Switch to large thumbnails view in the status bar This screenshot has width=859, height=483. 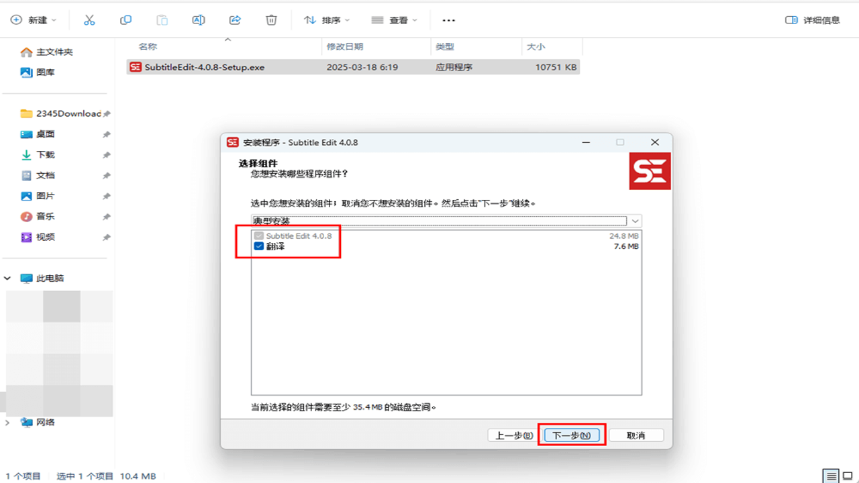848,476
